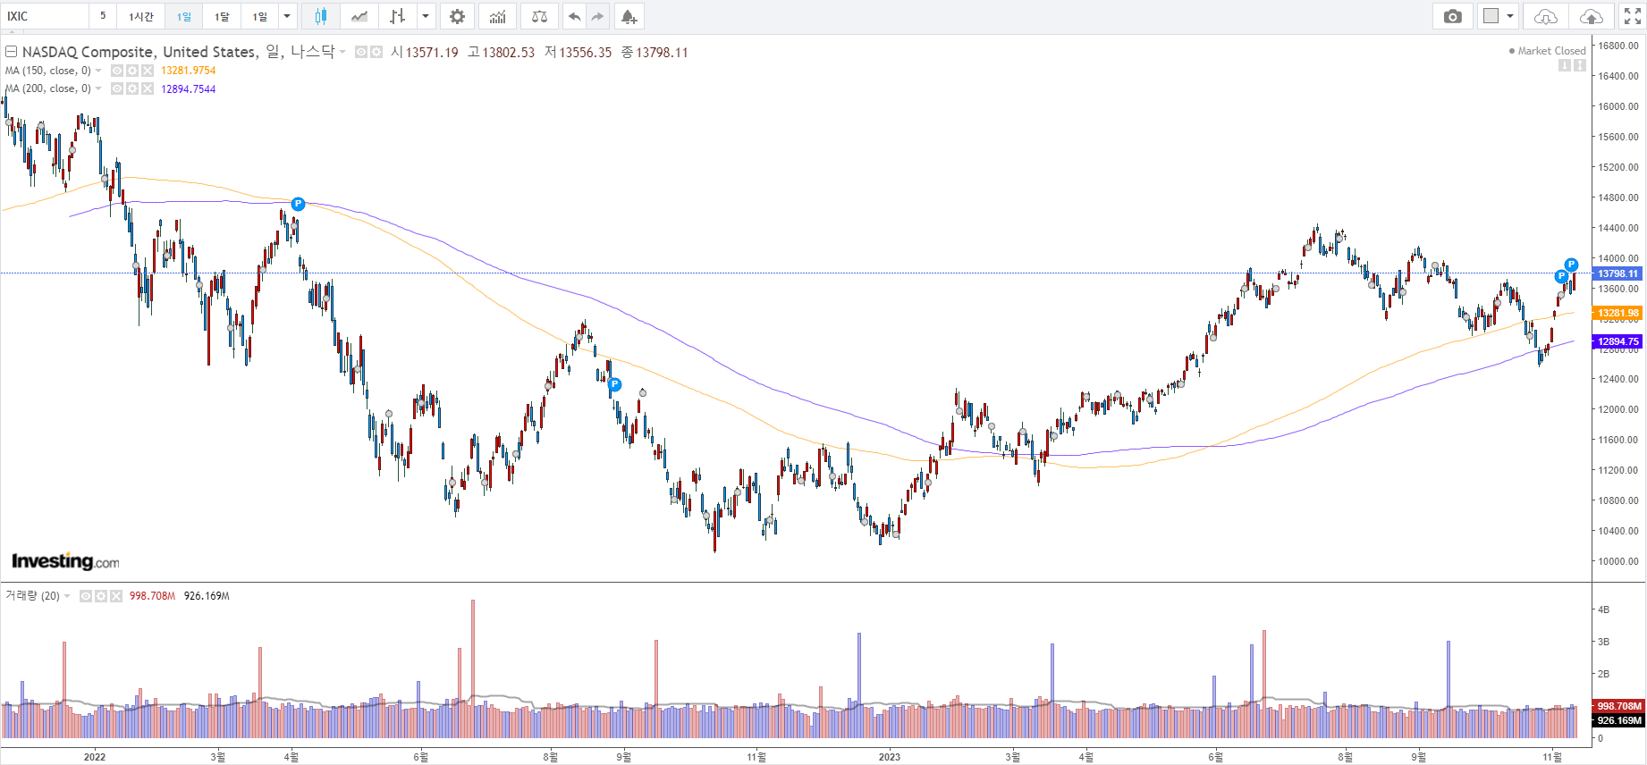Click the rightmost 1일 interval button
Viewport: 1647px width, 765px height.
(259, 16)
